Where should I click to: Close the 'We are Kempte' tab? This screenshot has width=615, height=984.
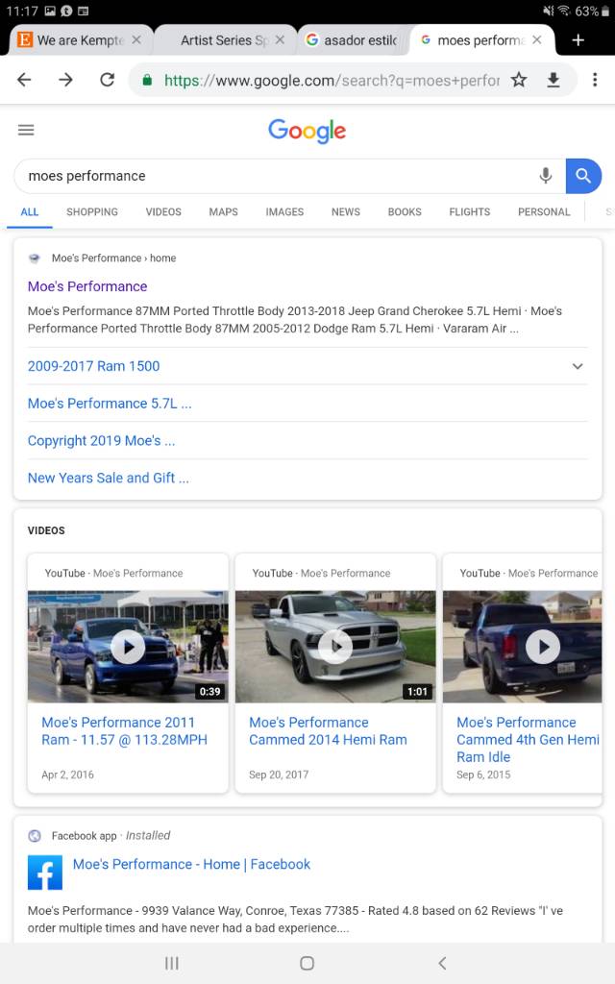(x=136, y=40)
